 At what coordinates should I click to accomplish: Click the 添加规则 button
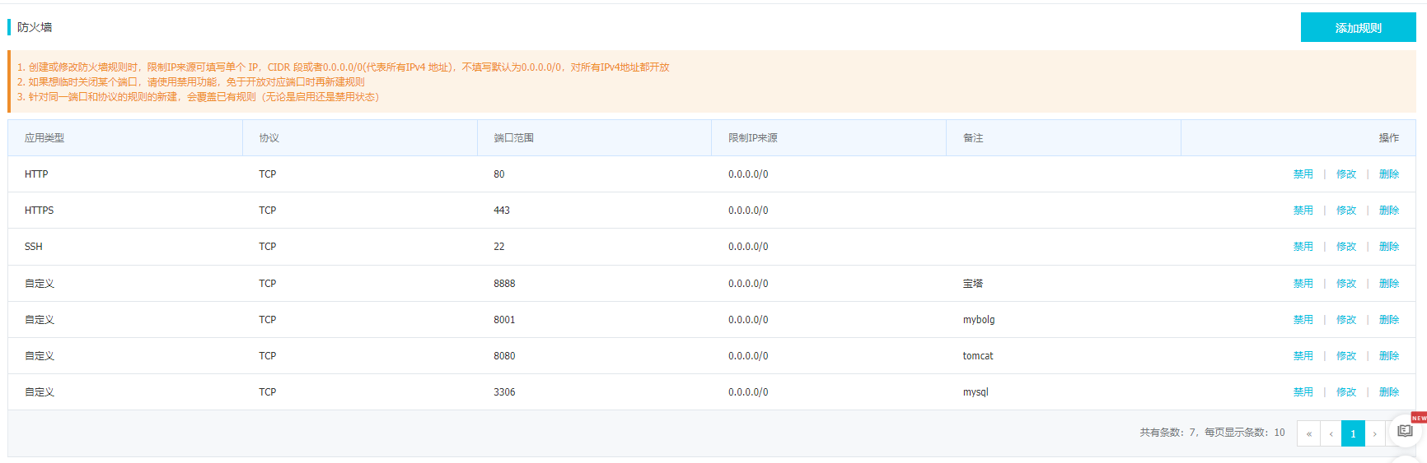pyautogui.click(x=1358, y=27)
